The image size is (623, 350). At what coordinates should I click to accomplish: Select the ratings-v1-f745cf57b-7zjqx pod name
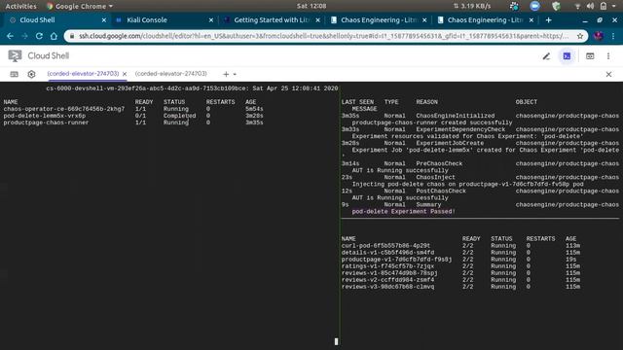(387, 266)
